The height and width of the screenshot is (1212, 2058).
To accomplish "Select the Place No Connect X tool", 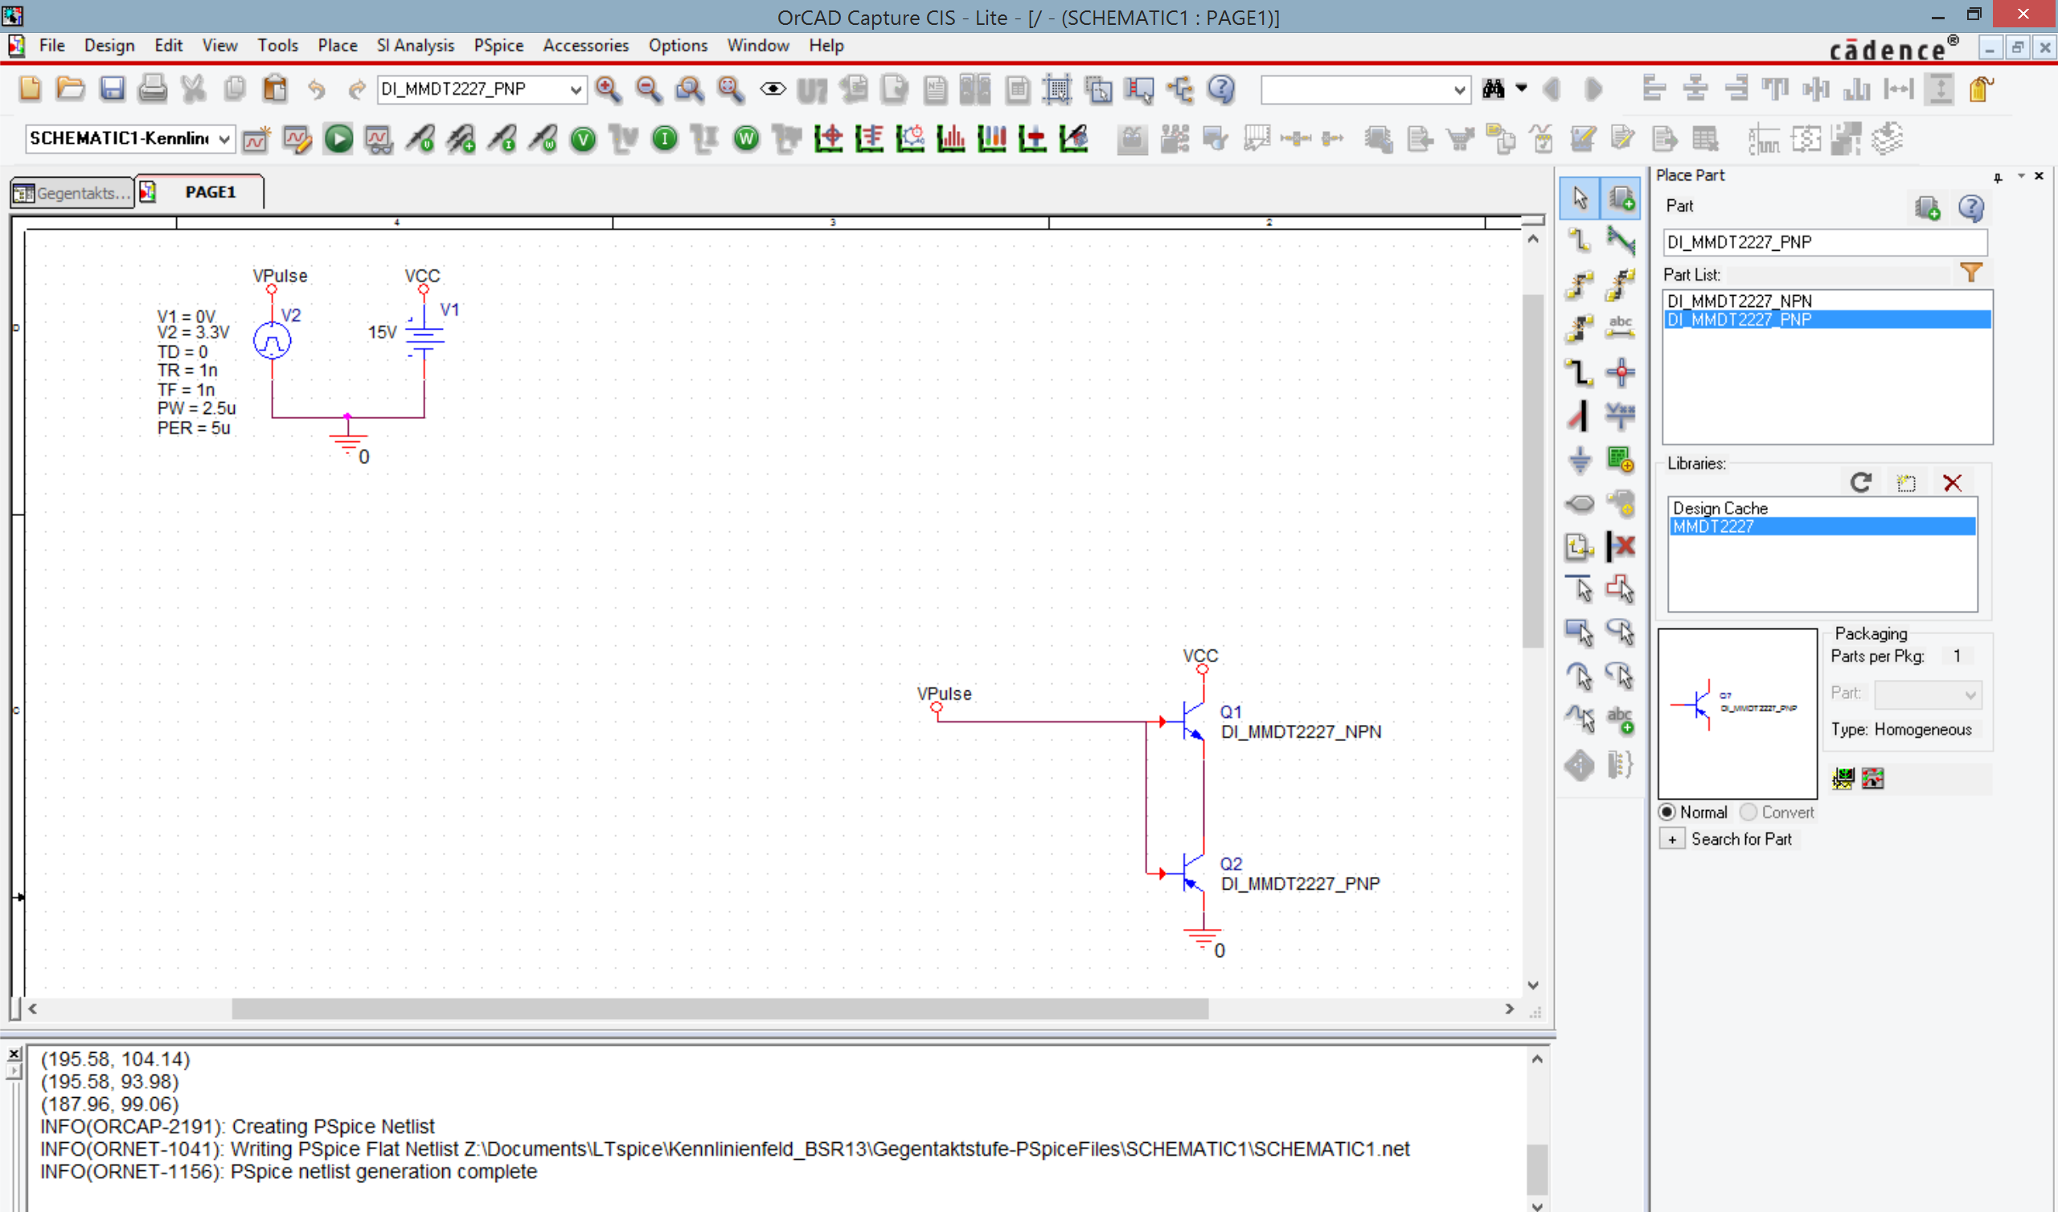I will point(1621,547).
